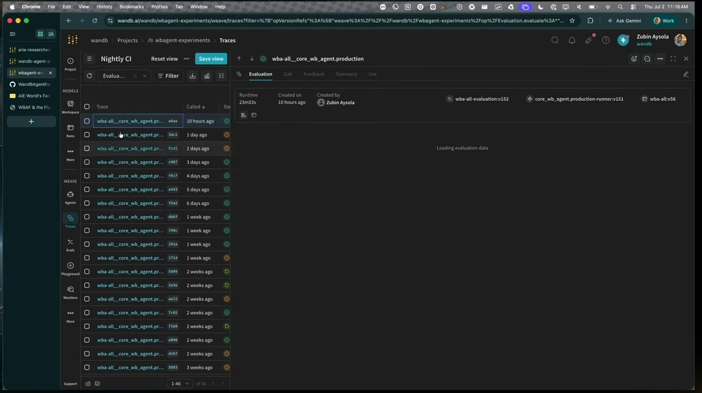Image resolution: width=702 pixels, height=393 pixels.
Task: Open the Weave Agents section
Action: tap(70, 197)
